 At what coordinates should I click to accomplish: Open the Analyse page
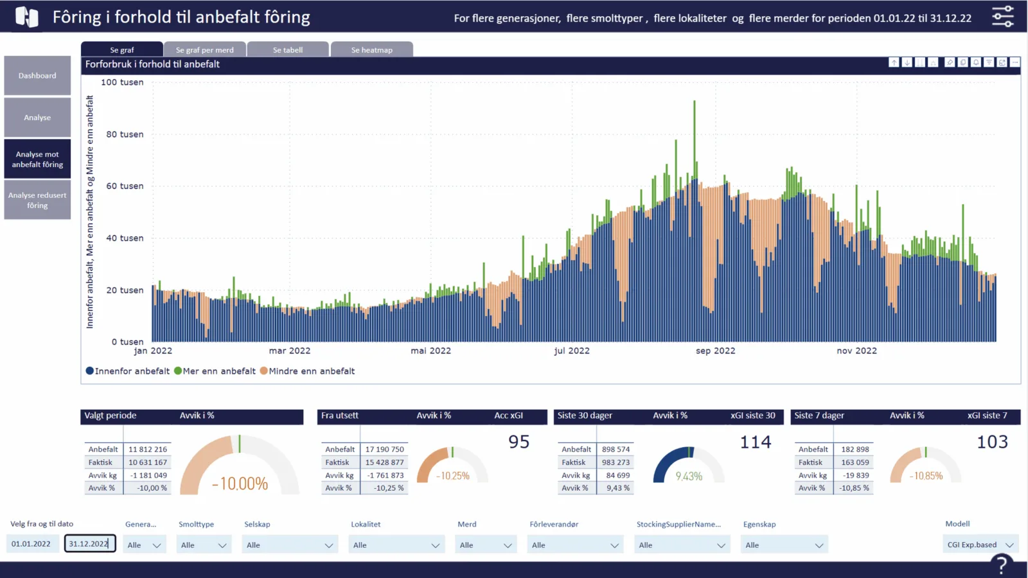37,118
